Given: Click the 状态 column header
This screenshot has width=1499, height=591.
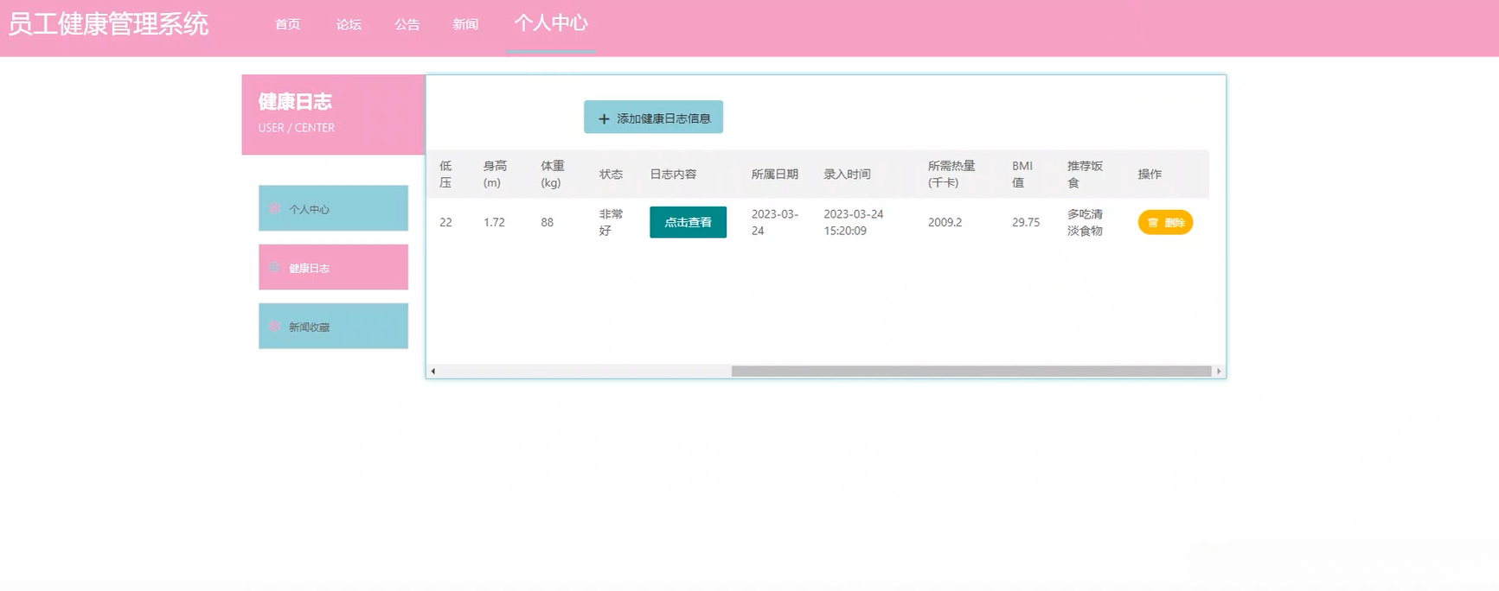Looking at the screenshot, I should 611,174.
